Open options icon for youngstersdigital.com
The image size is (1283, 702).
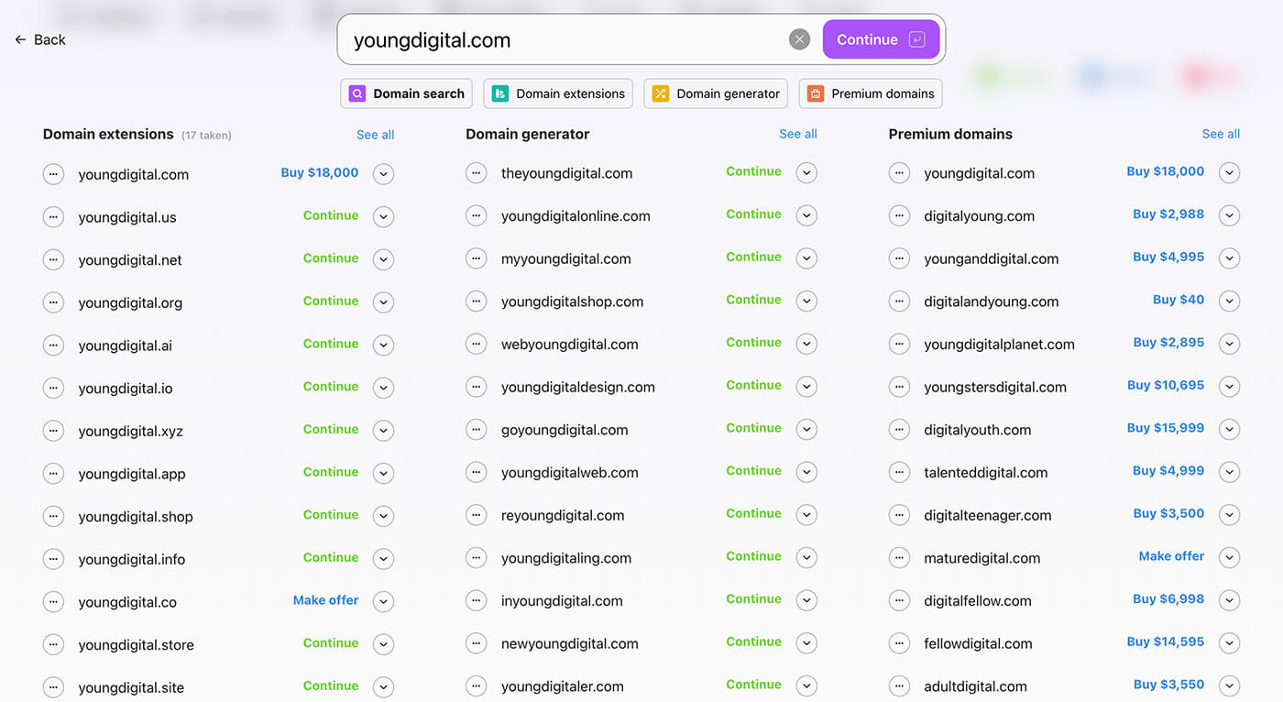[x=899, y=387]
